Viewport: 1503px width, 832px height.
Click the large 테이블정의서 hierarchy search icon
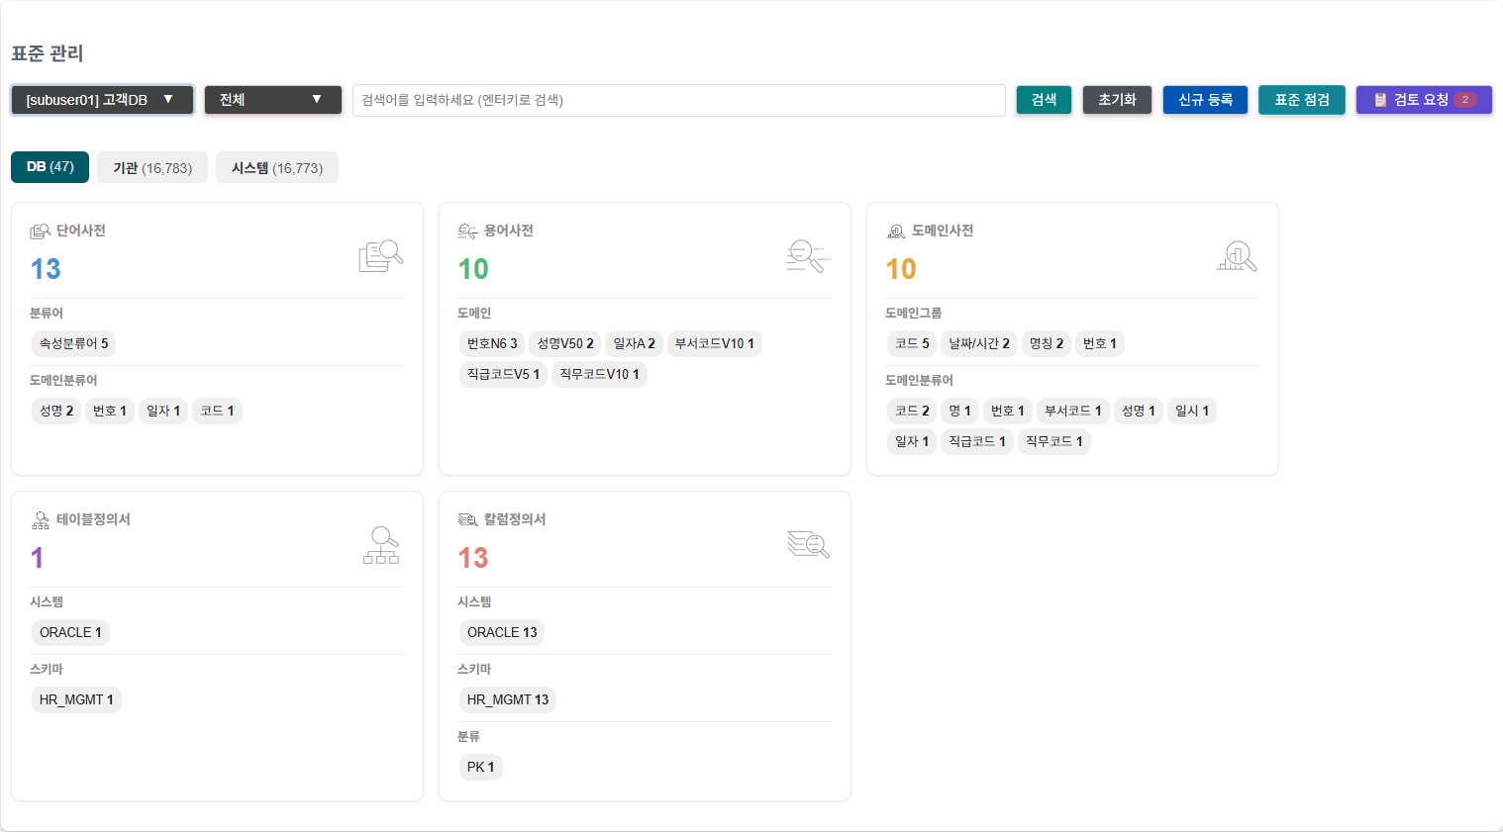pos(381,545)
